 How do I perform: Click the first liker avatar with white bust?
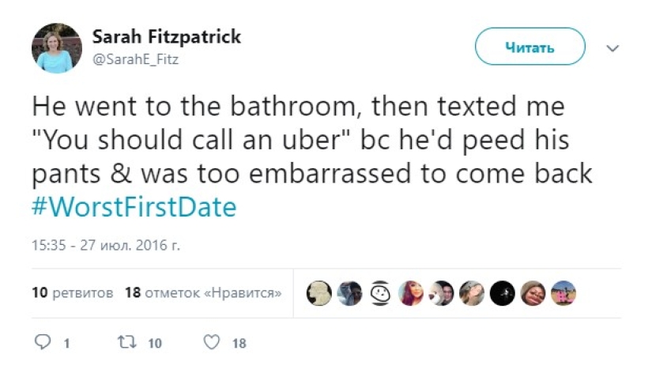click(x=318, y=293)
